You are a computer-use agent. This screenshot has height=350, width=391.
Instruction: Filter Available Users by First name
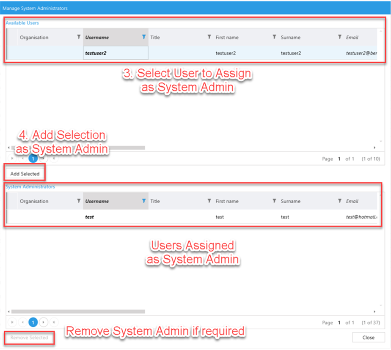(x=274, y=37)
